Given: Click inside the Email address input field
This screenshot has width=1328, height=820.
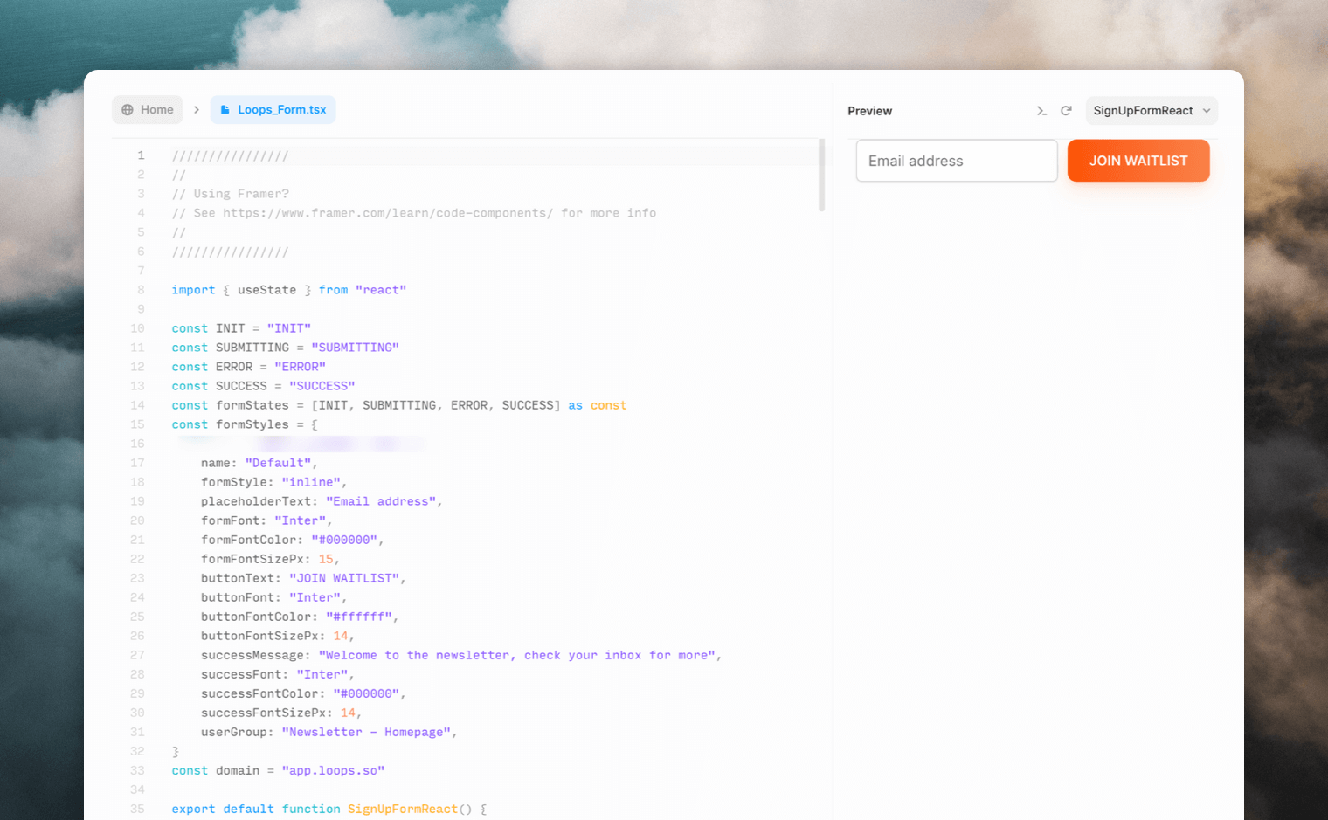Looking at the screenshot, I should (956, 161).
